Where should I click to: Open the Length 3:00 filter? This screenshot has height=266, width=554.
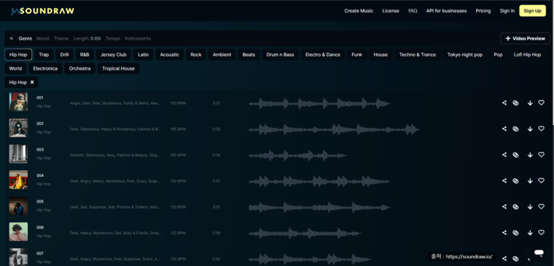(88, 38)
